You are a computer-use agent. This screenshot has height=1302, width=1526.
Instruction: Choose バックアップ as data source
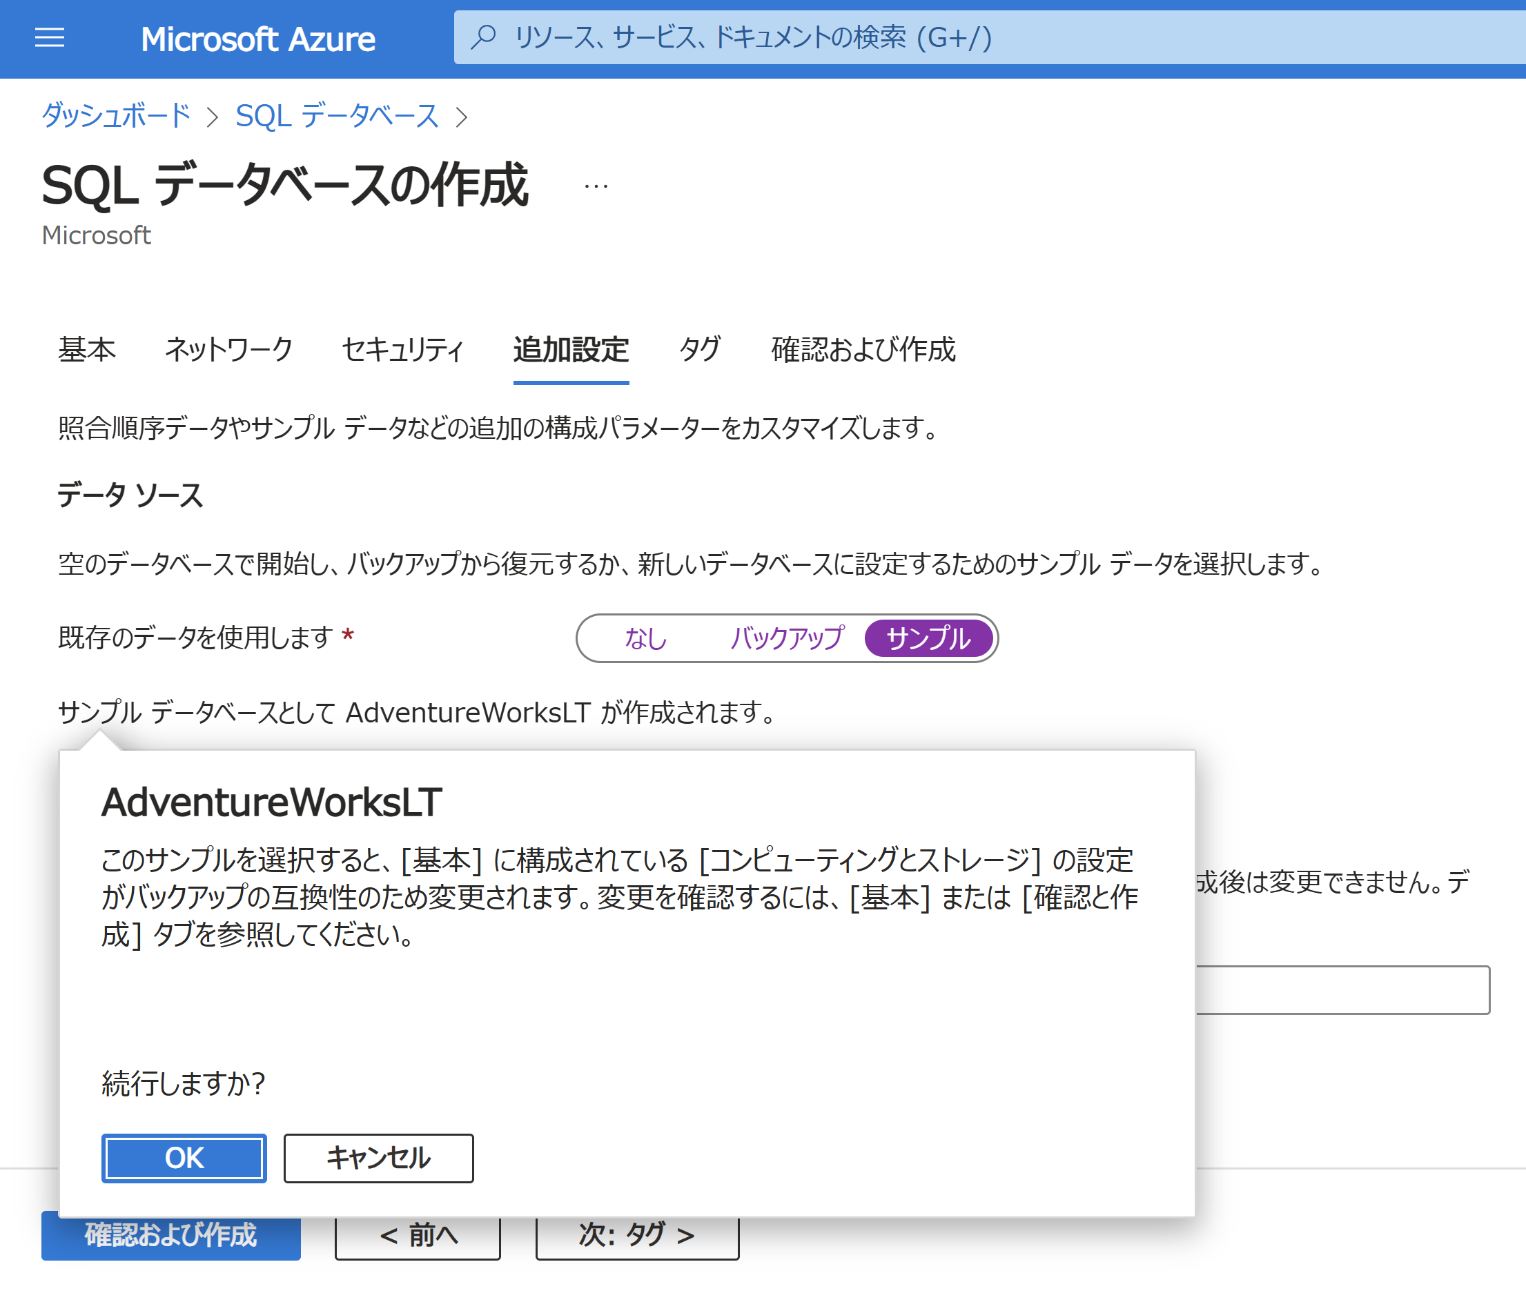[787, 638]
